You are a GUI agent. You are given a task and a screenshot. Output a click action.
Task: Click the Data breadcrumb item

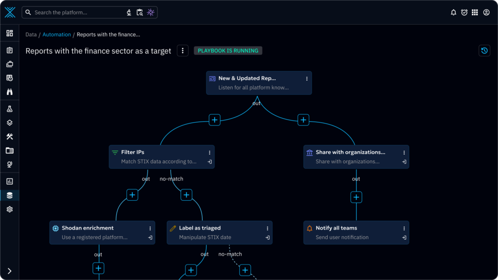coord(31,35)
